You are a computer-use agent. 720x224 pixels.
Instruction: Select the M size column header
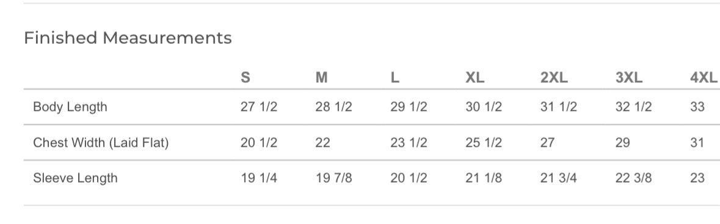coord(321,78)
